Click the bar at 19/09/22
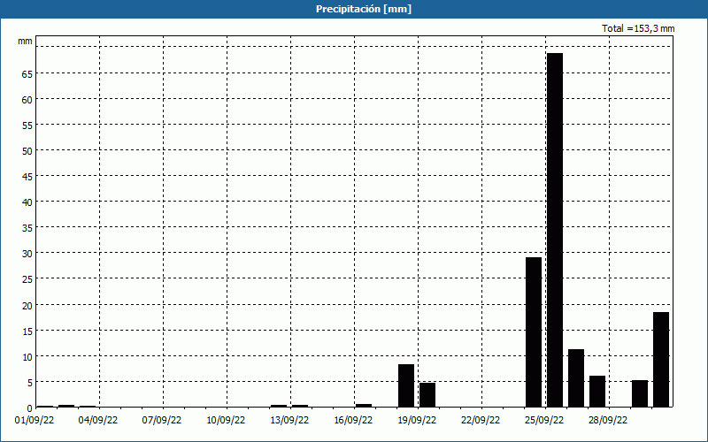This screenshot has height=442, width=708. coord(427,395)
